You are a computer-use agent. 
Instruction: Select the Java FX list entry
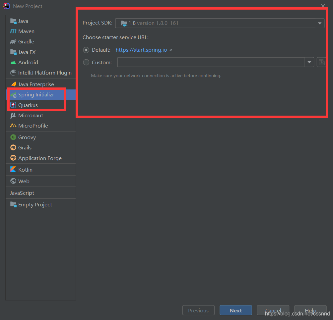(x=40, y=52)
